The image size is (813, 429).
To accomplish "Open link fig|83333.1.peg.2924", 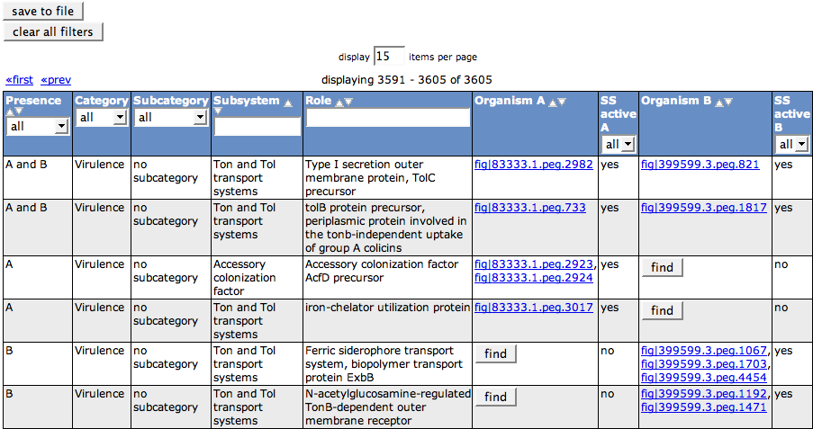I will click(534, 278).
